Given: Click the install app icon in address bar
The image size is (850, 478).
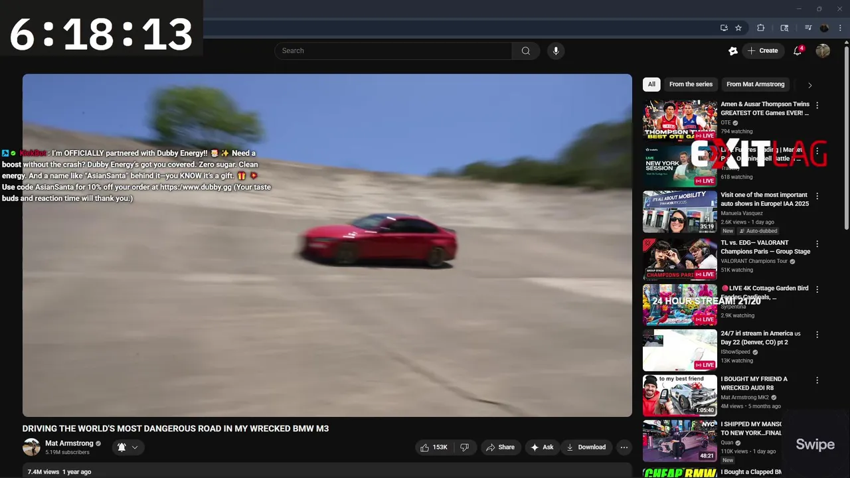Looking at the screenshot, I should 724,28.
